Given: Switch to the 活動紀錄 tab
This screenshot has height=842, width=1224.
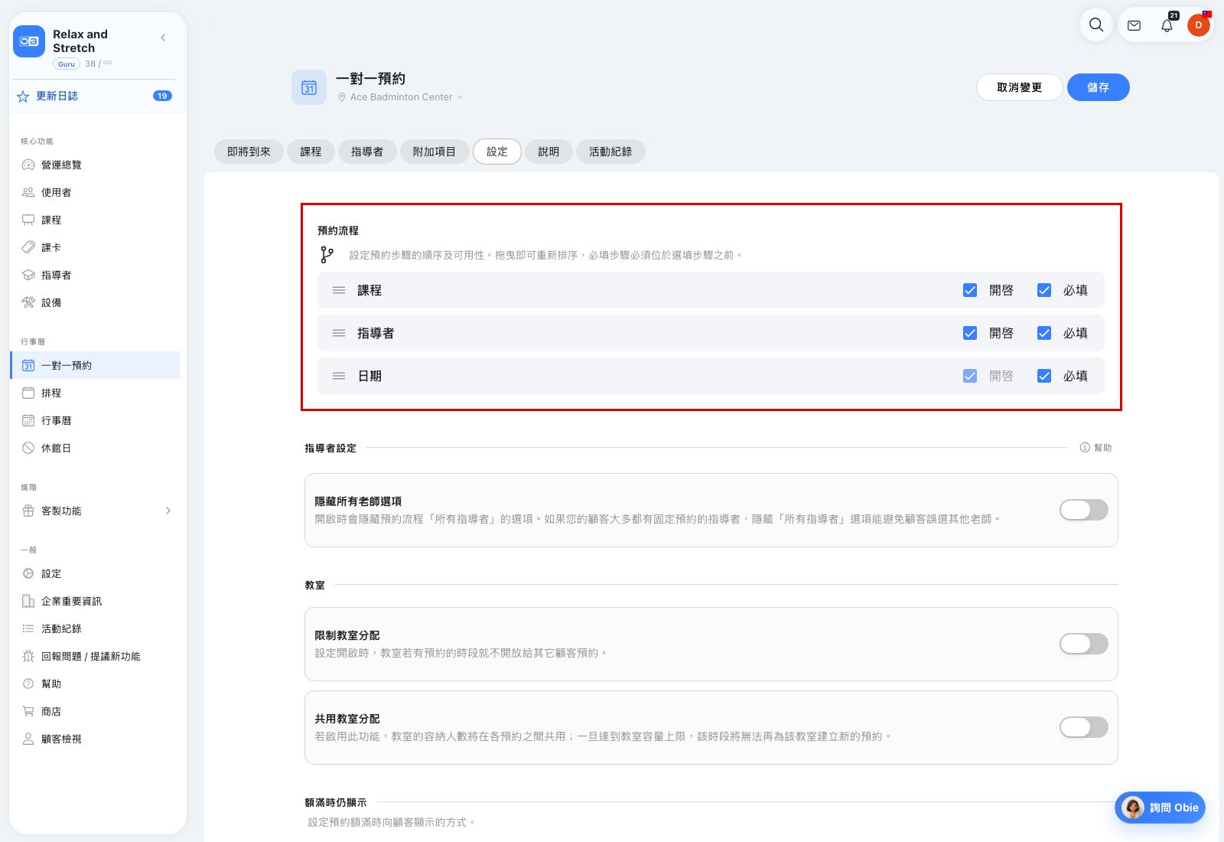Looking at the screenshot, I should 610,152.
